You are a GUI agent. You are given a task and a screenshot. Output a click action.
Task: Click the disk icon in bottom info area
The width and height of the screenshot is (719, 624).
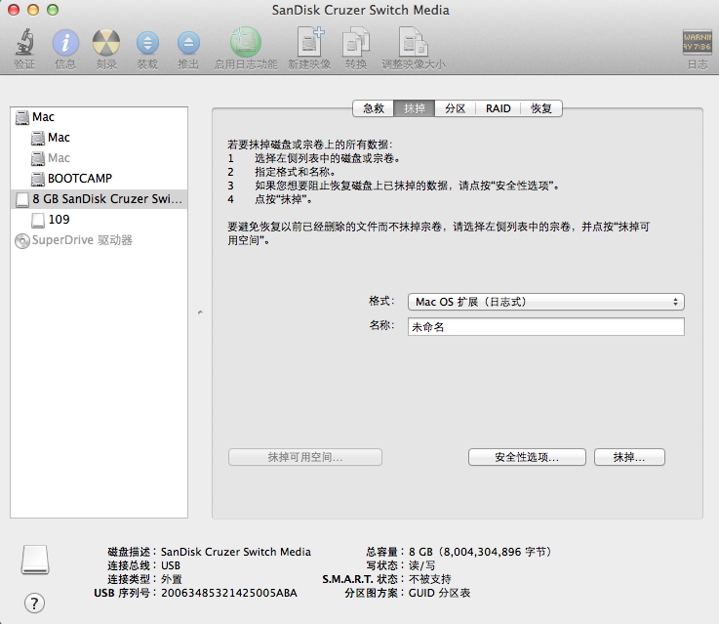(x=35, y=560)
